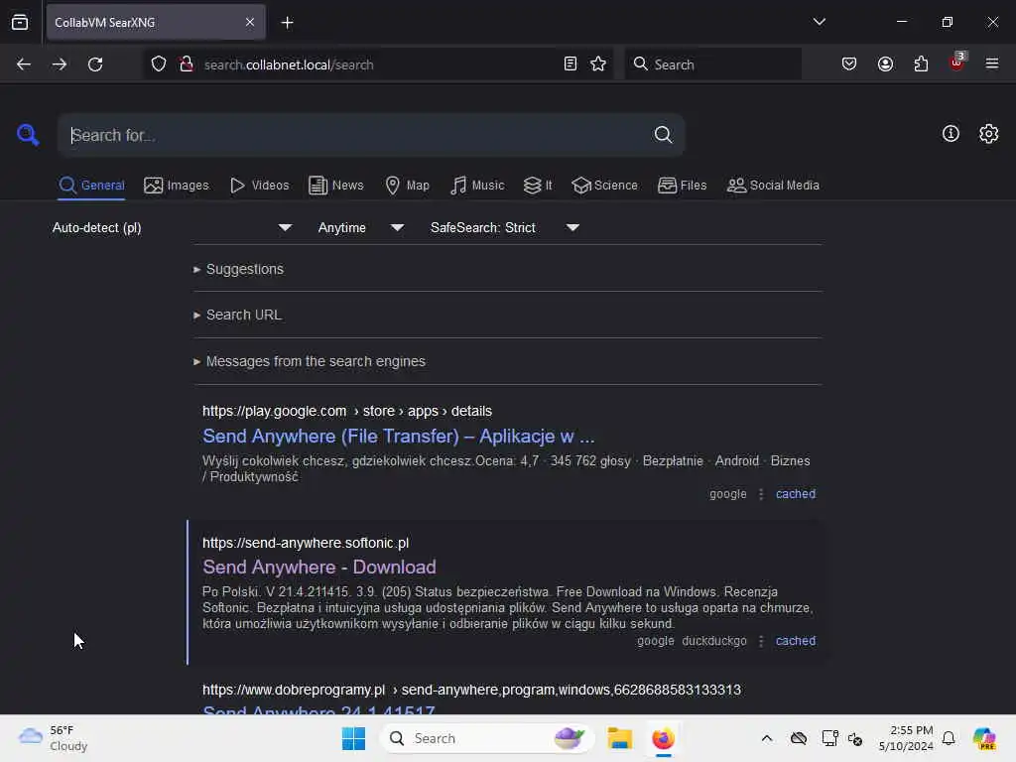Screen dimensions: 1016x762
Task: Click the insecure connection padlock icon
Action: point(186,64)
